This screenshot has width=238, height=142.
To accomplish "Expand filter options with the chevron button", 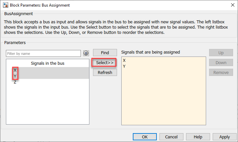I will (86, 53).
